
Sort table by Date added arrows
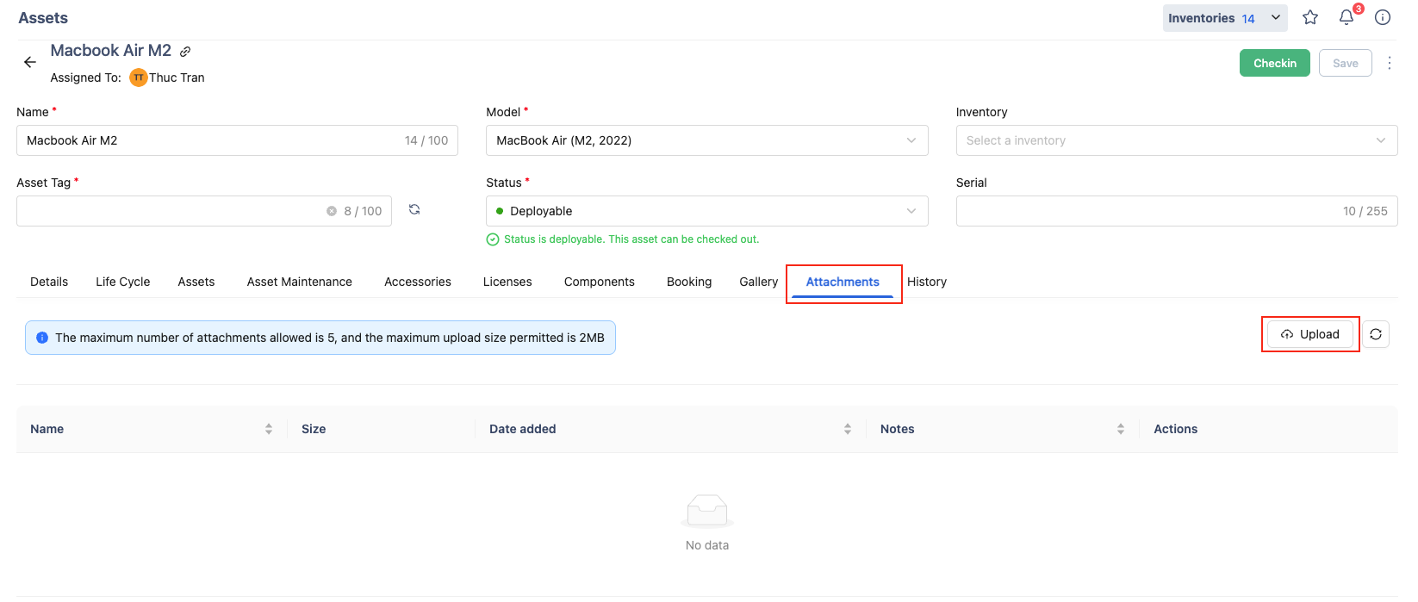click(848, 429)
